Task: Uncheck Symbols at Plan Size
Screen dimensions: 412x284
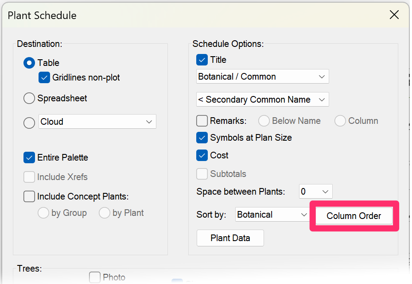Action: coord(202,138)
